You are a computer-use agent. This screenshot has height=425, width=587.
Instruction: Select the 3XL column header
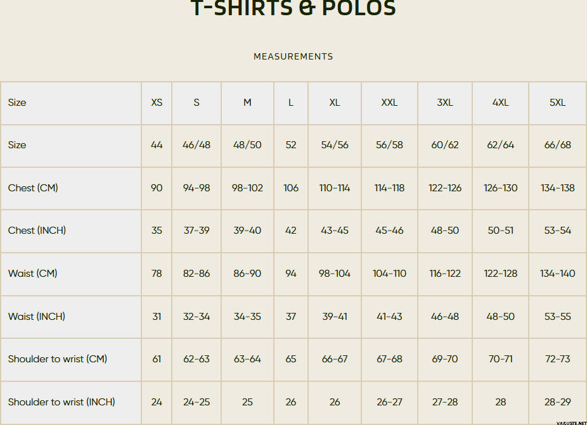(x=445, y=103)
